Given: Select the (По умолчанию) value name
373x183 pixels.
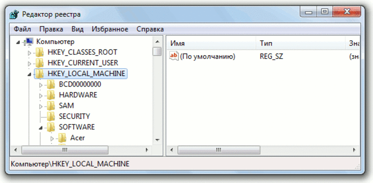Looking at the screenshot, I should tap(207, 57).
